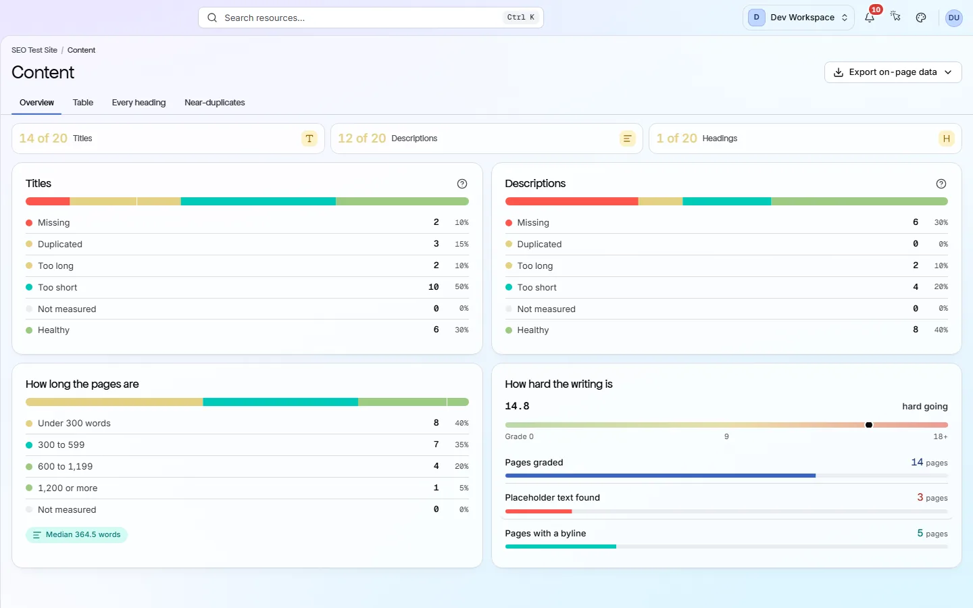Click the Ctrl K shortcut badge
The height and width of the screenshot is (608, 973).
tap(521, 18)
